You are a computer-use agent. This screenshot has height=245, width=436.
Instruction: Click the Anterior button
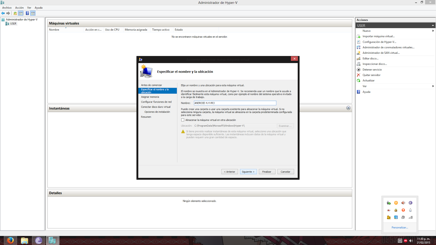coord(230,172)
